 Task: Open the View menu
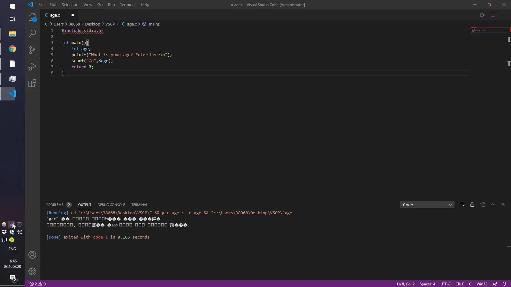click(x=88, y=5)
